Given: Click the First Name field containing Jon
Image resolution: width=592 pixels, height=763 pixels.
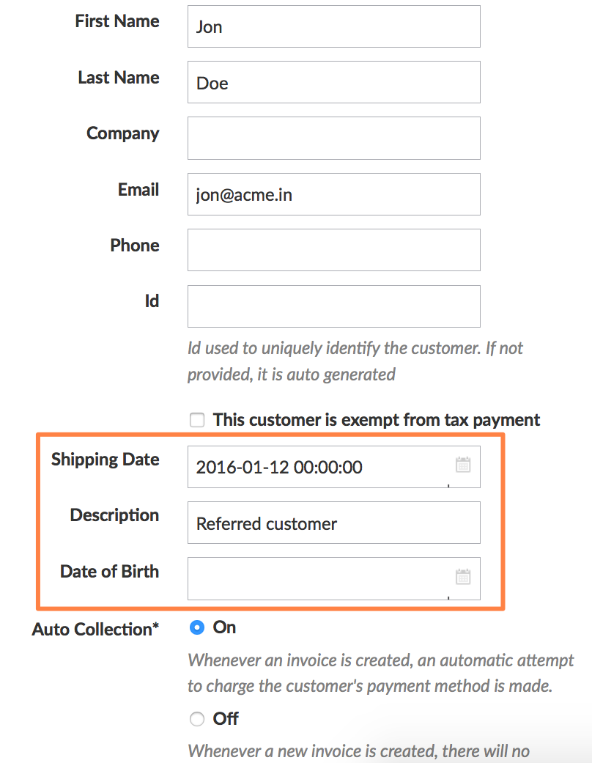Looking at the screenshot, I should point(333,27).
